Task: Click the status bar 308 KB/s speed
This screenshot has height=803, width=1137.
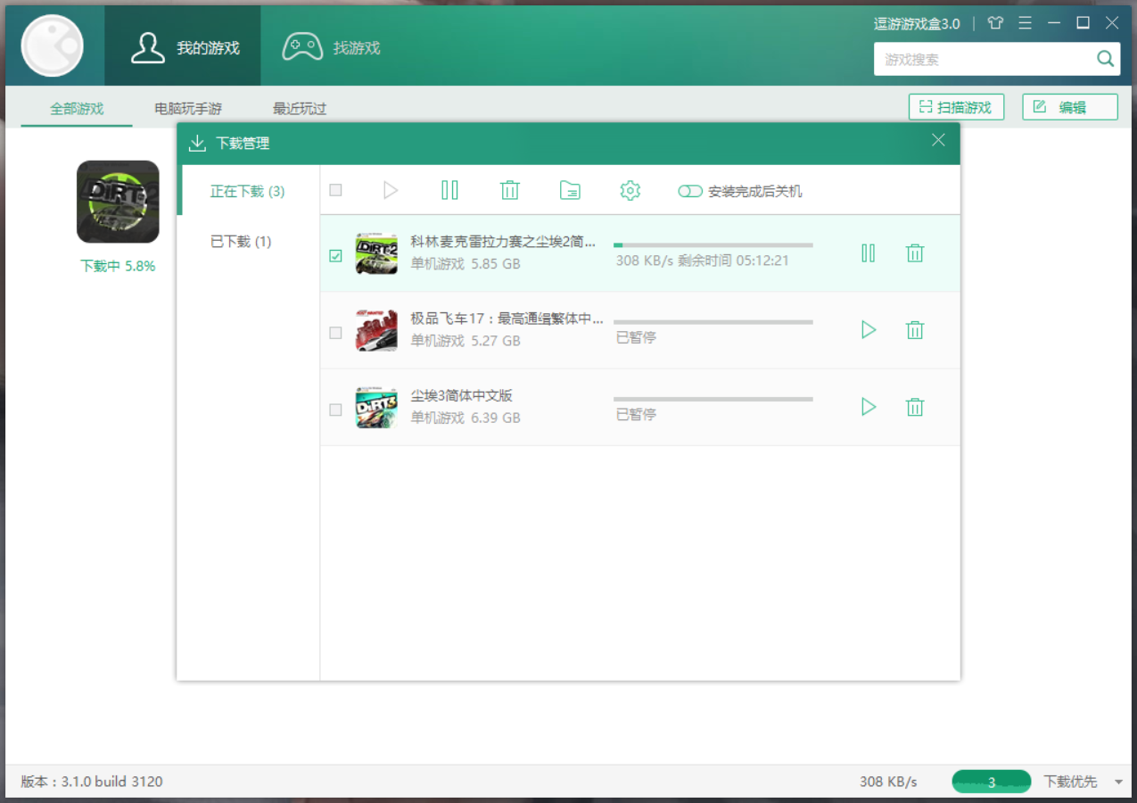Action: point(888,782)
